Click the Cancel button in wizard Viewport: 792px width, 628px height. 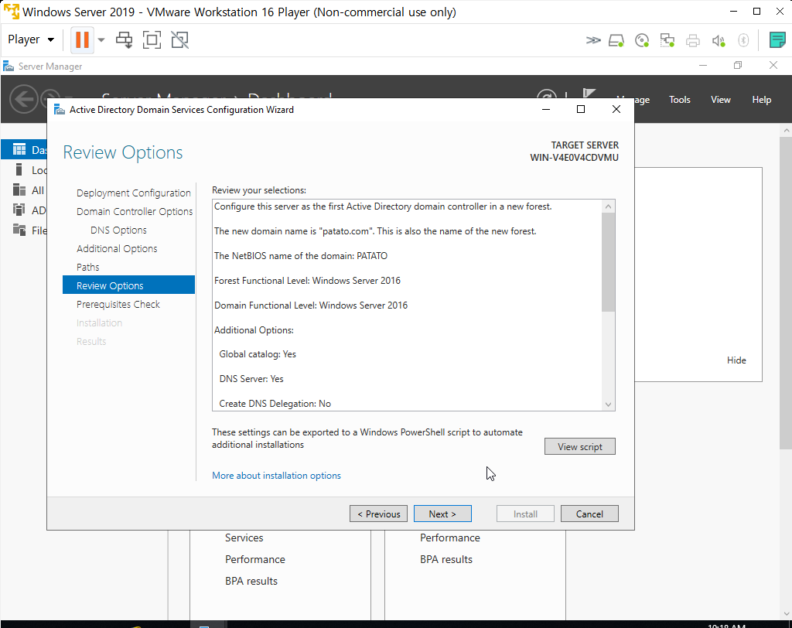[x=589, y=514]
